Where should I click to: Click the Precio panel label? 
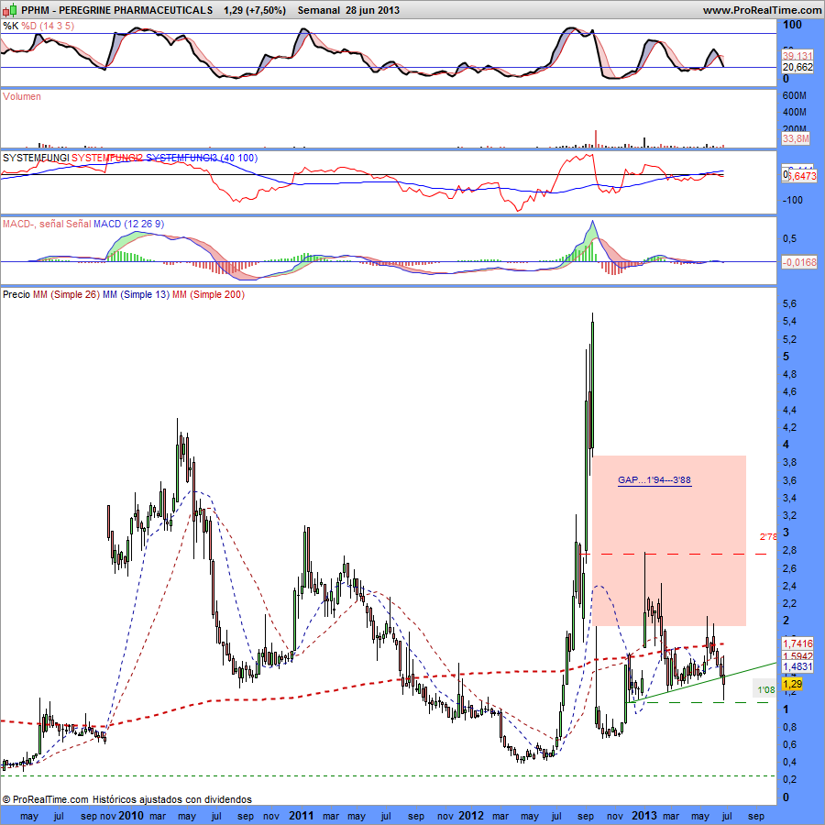[16, 294]
